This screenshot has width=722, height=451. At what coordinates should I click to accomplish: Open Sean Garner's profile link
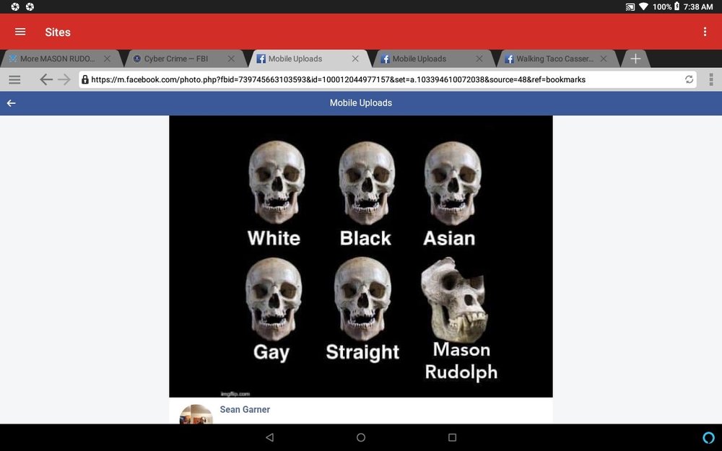pos(245,410)
